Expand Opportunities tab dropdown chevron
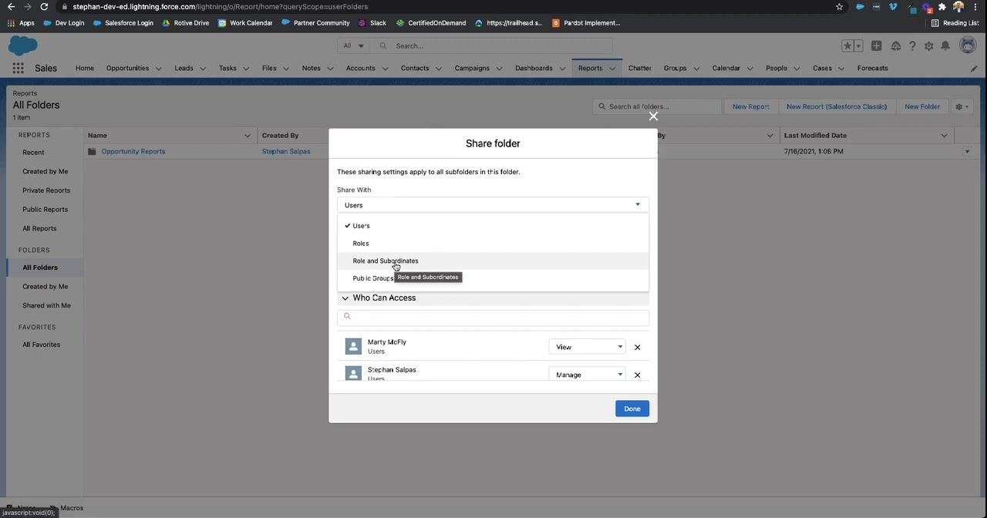Image resolution: width=987 pixels, height=518 pixels. pos(159,69)
